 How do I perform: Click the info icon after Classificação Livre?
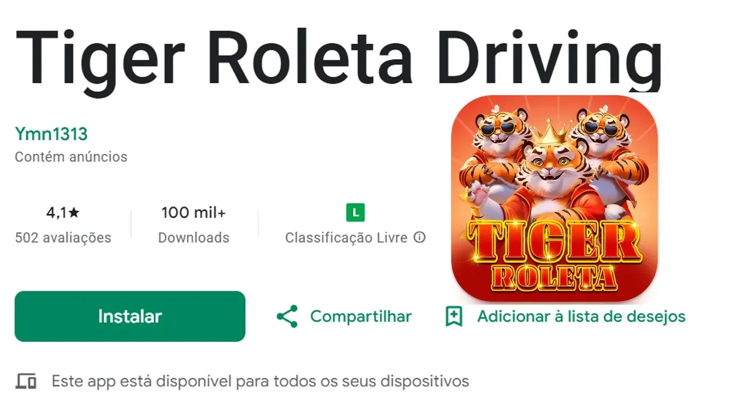pyautogui.click(x=420, y=237)
